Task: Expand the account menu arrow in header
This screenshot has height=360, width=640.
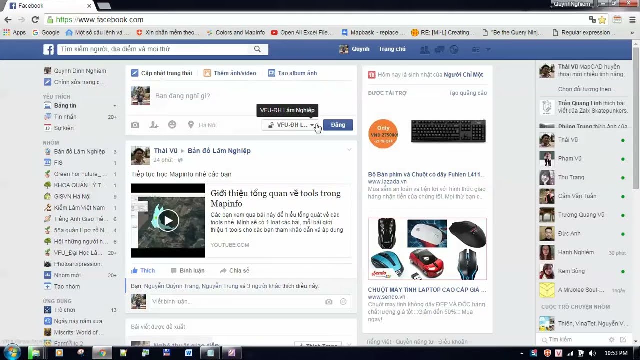Action: (488, 49)
